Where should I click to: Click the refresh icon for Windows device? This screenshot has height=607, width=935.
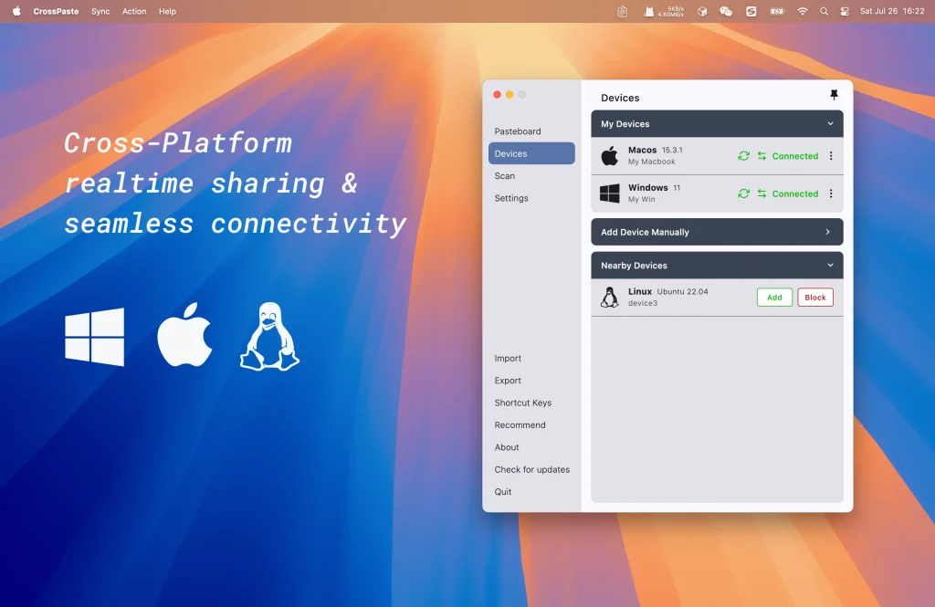tap(743, 194)
